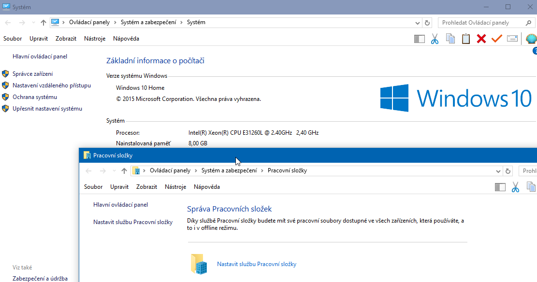The height and width of the screenshot is (282, 537).
Task: Click Copy icon in Pracovní složky toolbar
Action: 531,187
